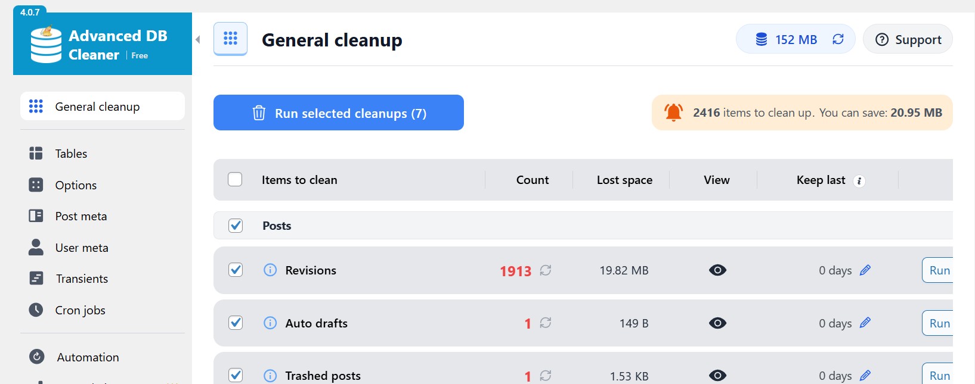Viewport: 975px width, 384px height.
Task: Click the database size refresh icon
Action: click(x=838, y=39)
